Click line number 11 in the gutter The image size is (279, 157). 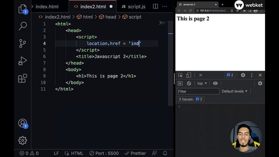pyautogui.click(x=43, y=89)
